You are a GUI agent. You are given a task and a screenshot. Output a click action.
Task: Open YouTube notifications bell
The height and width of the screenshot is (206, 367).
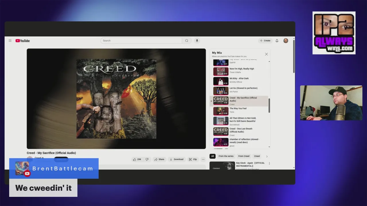pyautogui.click(x=277, y=41)
